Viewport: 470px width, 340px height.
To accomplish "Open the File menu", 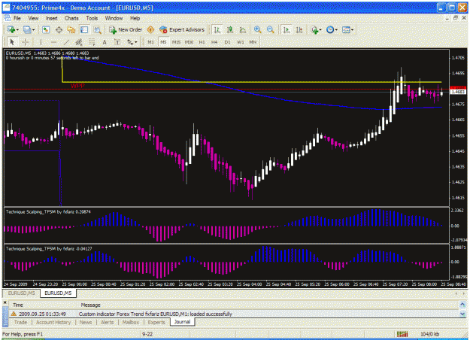I will click(17, 18).
